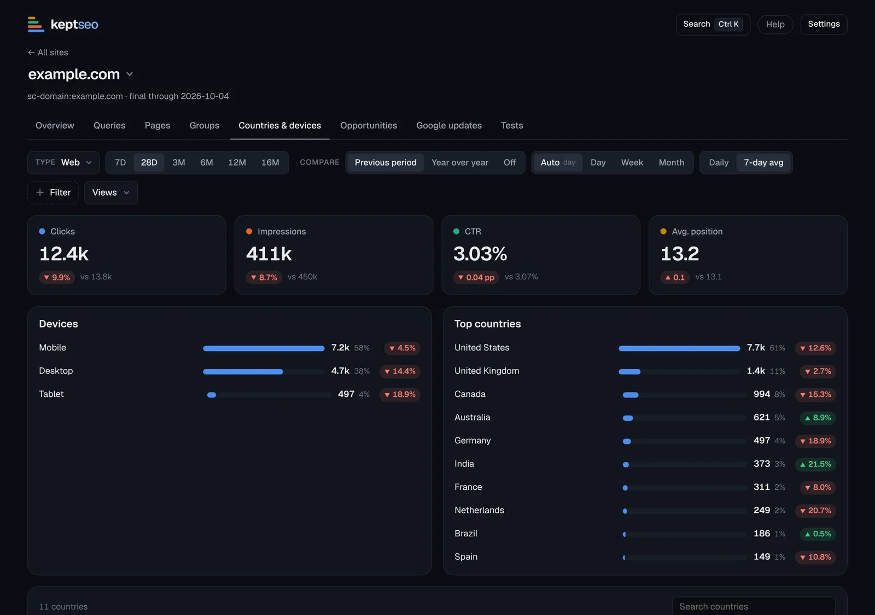Select the 7D date range
This screenshot has width=875, height=615.
[x=120, y=162]
